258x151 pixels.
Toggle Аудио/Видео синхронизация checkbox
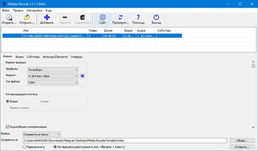point(7,127)
